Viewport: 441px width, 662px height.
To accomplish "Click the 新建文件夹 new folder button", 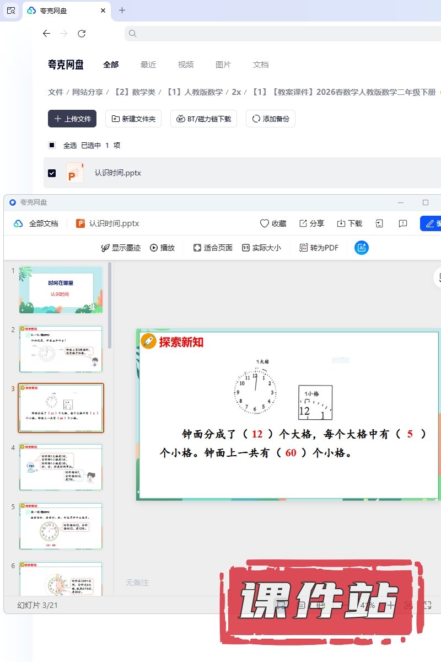I will click(133, 119).
